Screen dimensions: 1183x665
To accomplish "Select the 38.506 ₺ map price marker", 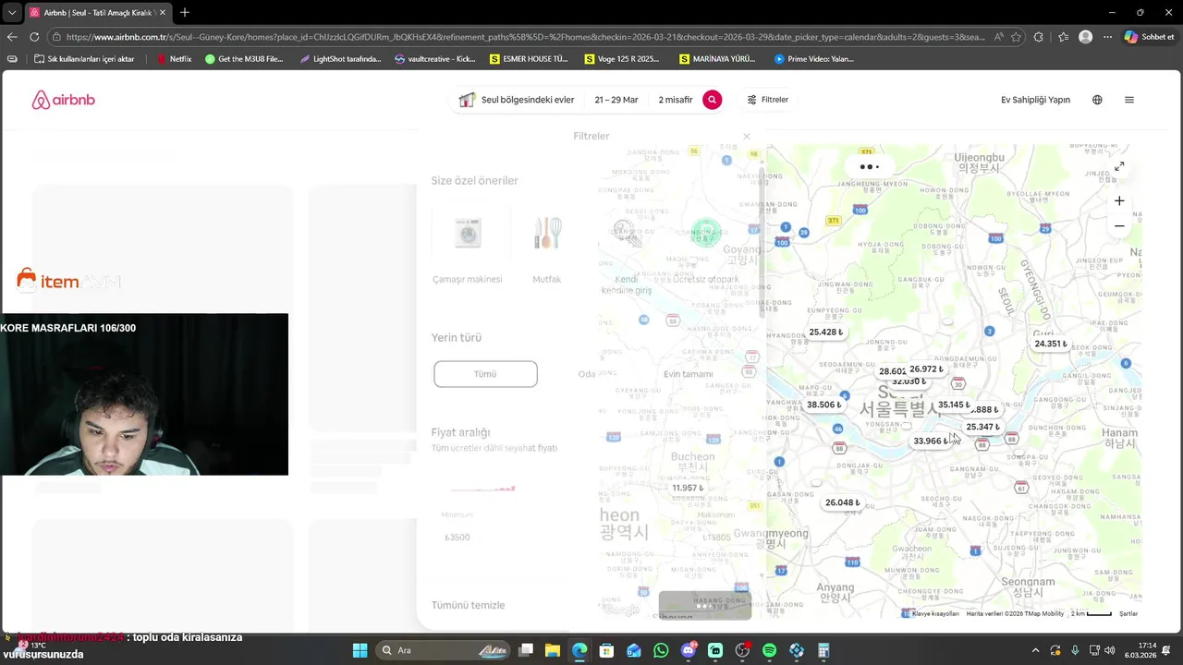I will tap(823, 405).
